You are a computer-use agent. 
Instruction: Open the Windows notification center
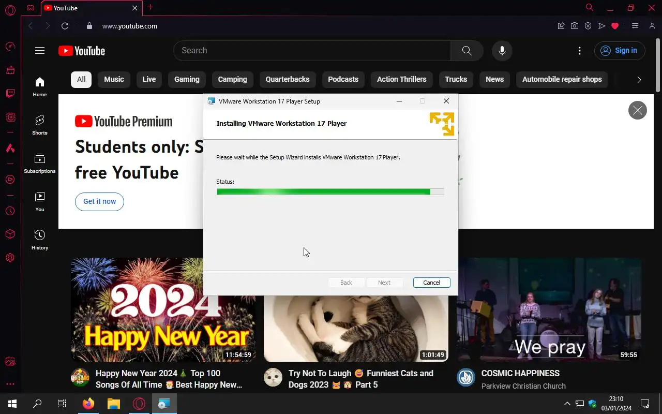645,404
